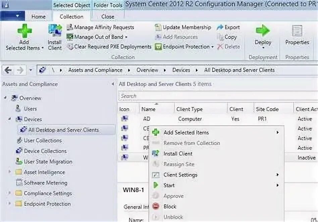This screenshot has width=318, height=222.
Task: Switch to the Collection ribbon tab
Action: click(71, 17)
